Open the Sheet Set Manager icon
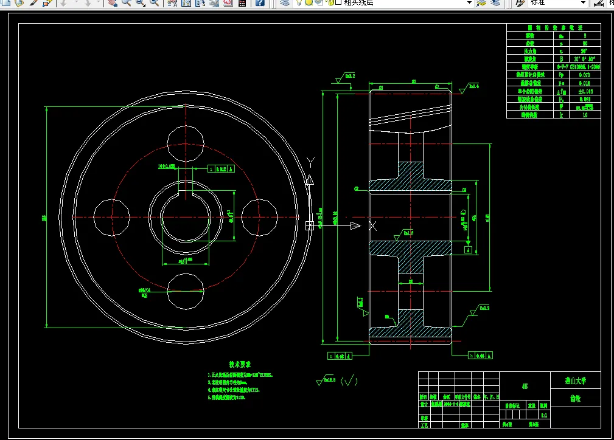The width and height of the screenshot is (614, 440). tap(214, 2)
